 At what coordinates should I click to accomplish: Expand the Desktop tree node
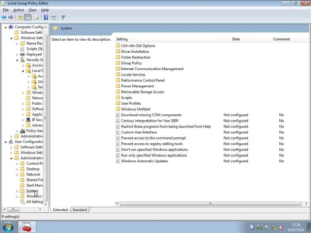pyautogui.click(x=17, y=169)
